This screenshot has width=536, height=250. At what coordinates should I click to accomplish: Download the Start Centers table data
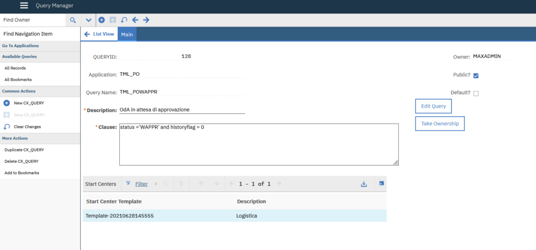364,184
